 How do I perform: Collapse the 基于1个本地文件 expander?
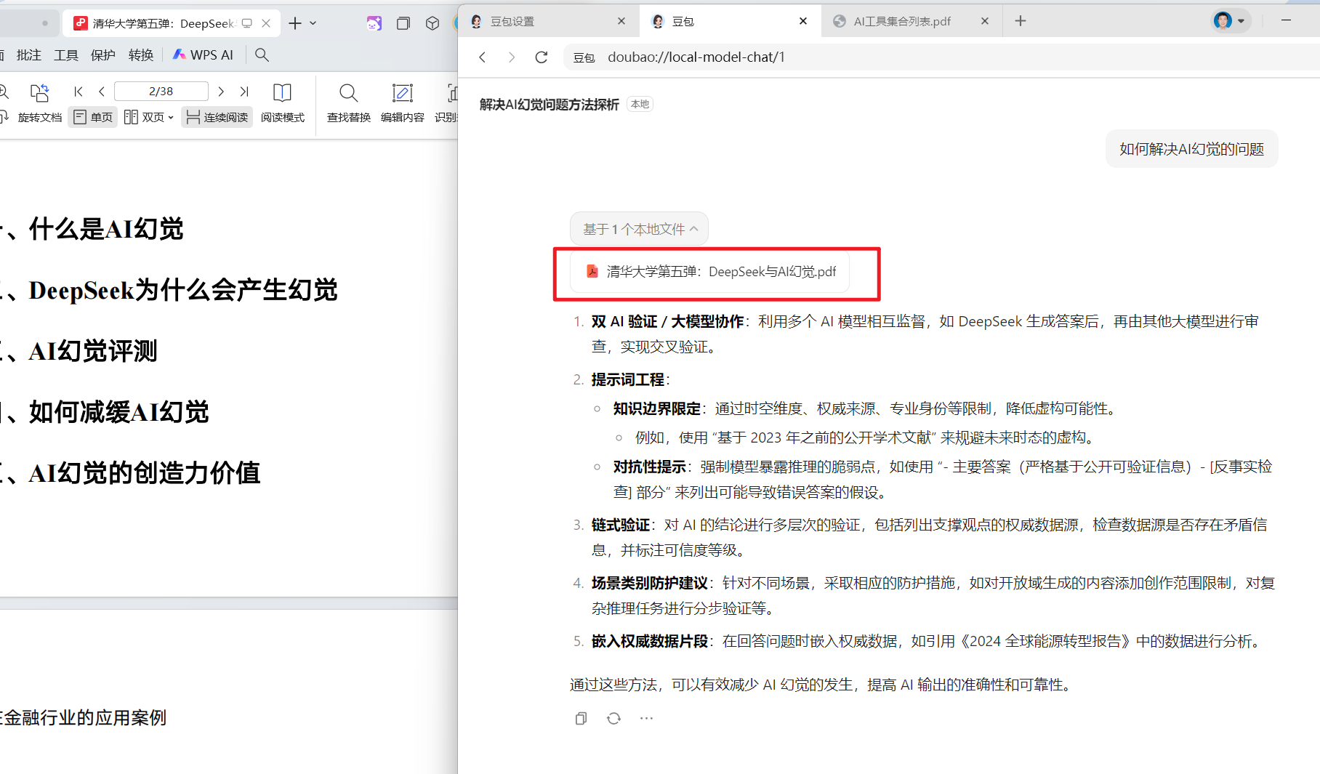tap(639, 229)
